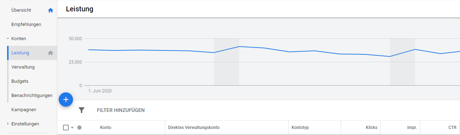460x135 pixels.
Task: Open Empfehlungen in the sidebar
Action: [26, 25]
